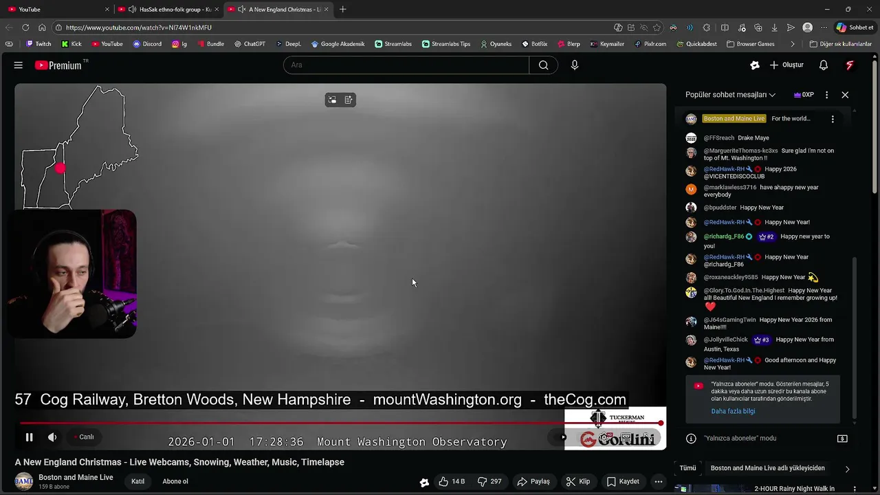Open the 0XP channel points badge

pyautogui.click(x=804, y=95)
